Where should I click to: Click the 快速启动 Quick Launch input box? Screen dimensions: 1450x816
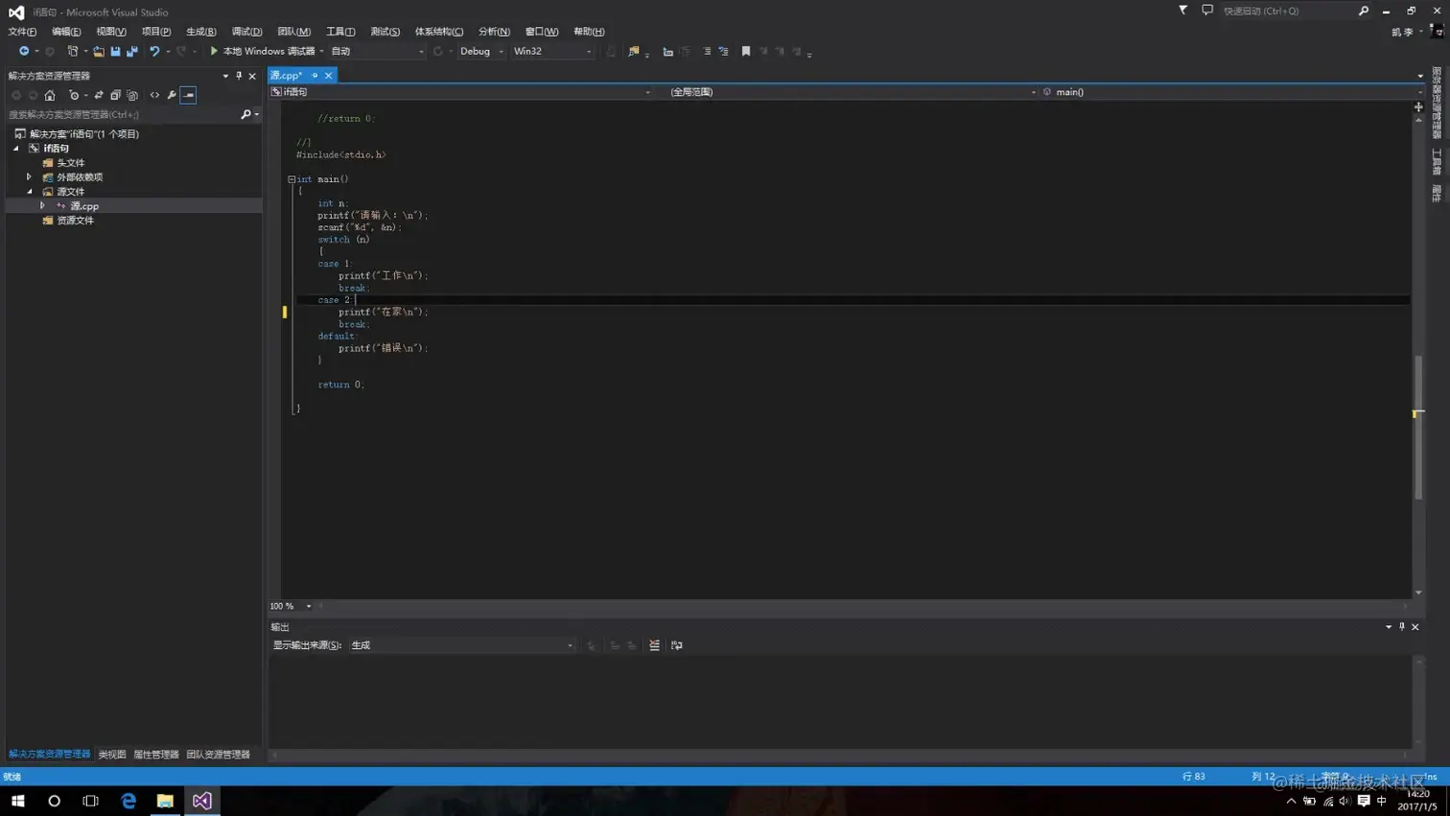tap(1288, 11)
